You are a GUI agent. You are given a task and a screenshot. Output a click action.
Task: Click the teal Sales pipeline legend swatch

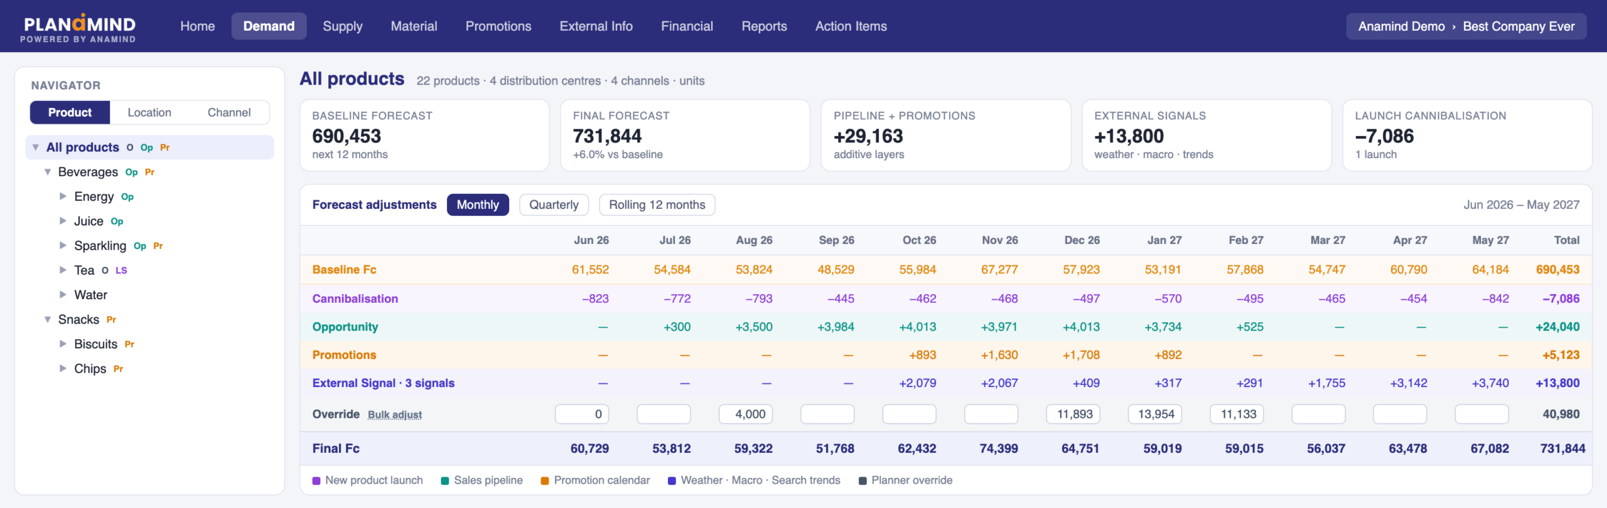445,481
